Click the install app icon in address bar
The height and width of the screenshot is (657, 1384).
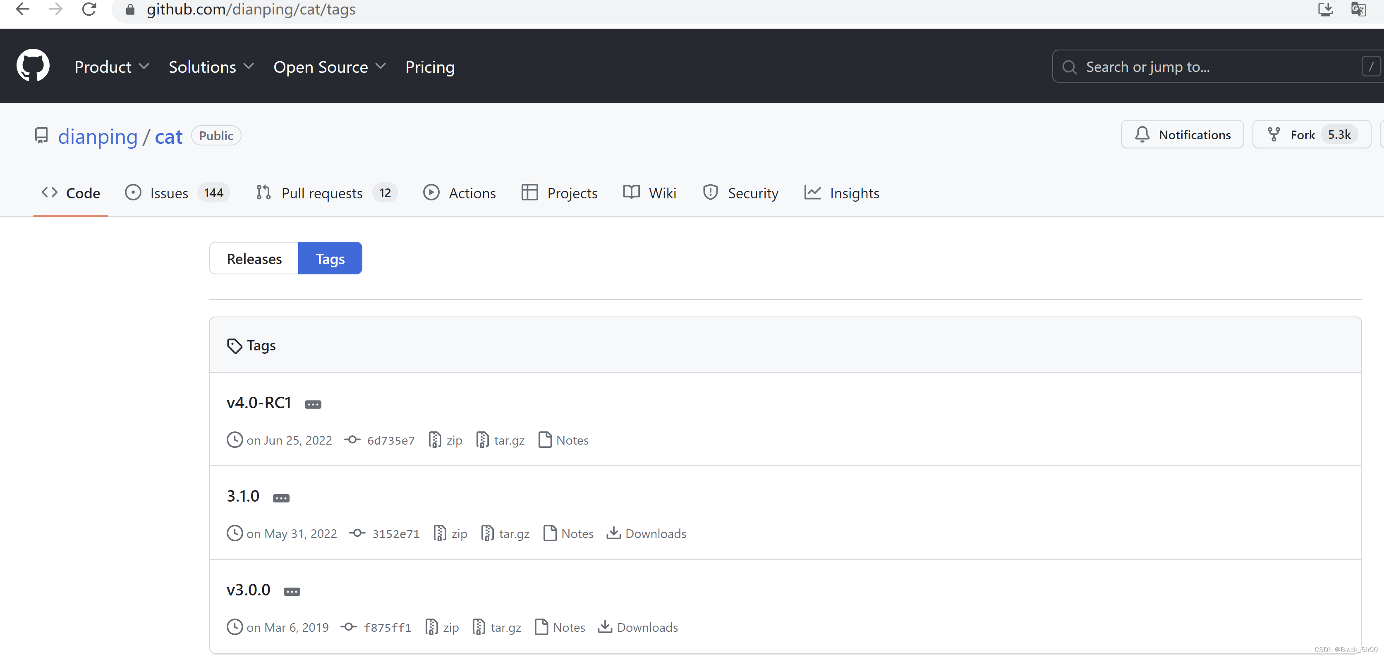pyautogui.click(x=1325, y=9)
